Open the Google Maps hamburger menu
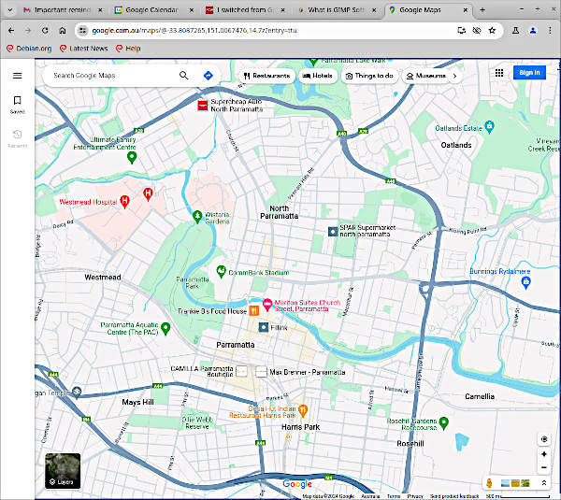This screenshot has width=561, height=500. (17, 75)
